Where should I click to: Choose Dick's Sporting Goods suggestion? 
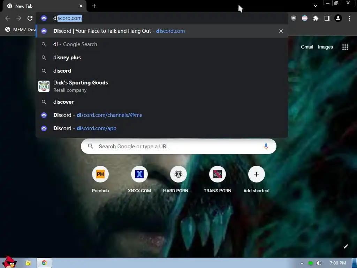pos(162,86)
